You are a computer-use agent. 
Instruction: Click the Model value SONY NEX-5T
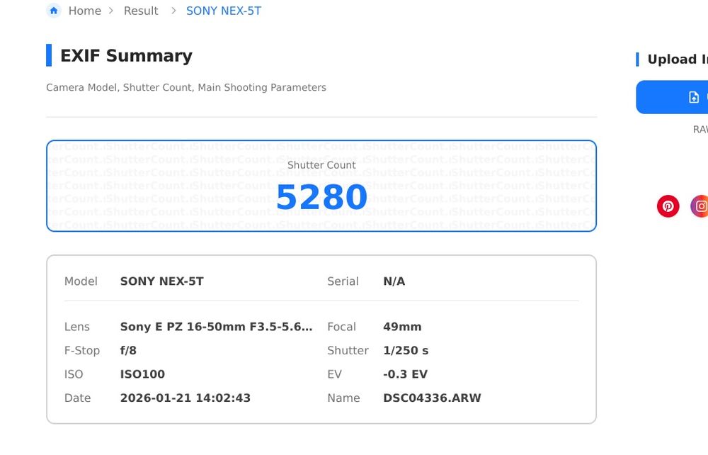(161, 281)
